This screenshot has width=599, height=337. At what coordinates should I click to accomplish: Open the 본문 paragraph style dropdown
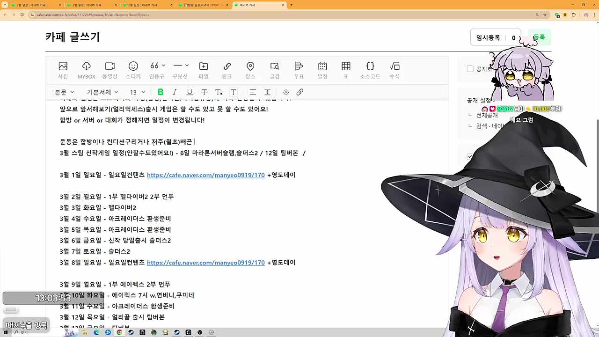[64, 92]
